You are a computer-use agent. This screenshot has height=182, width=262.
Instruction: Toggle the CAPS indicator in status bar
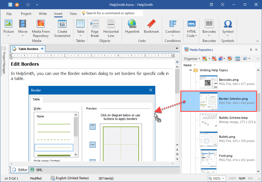coord(232,178)
